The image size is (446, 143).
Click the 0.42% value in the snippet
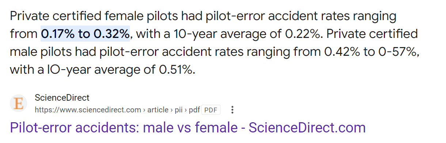pos(341,52)
